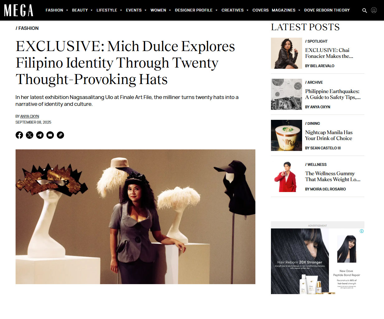Expand the Magazines dropdown arrow
This screenshot has width=384, height=319.
(x=299, y=10)
